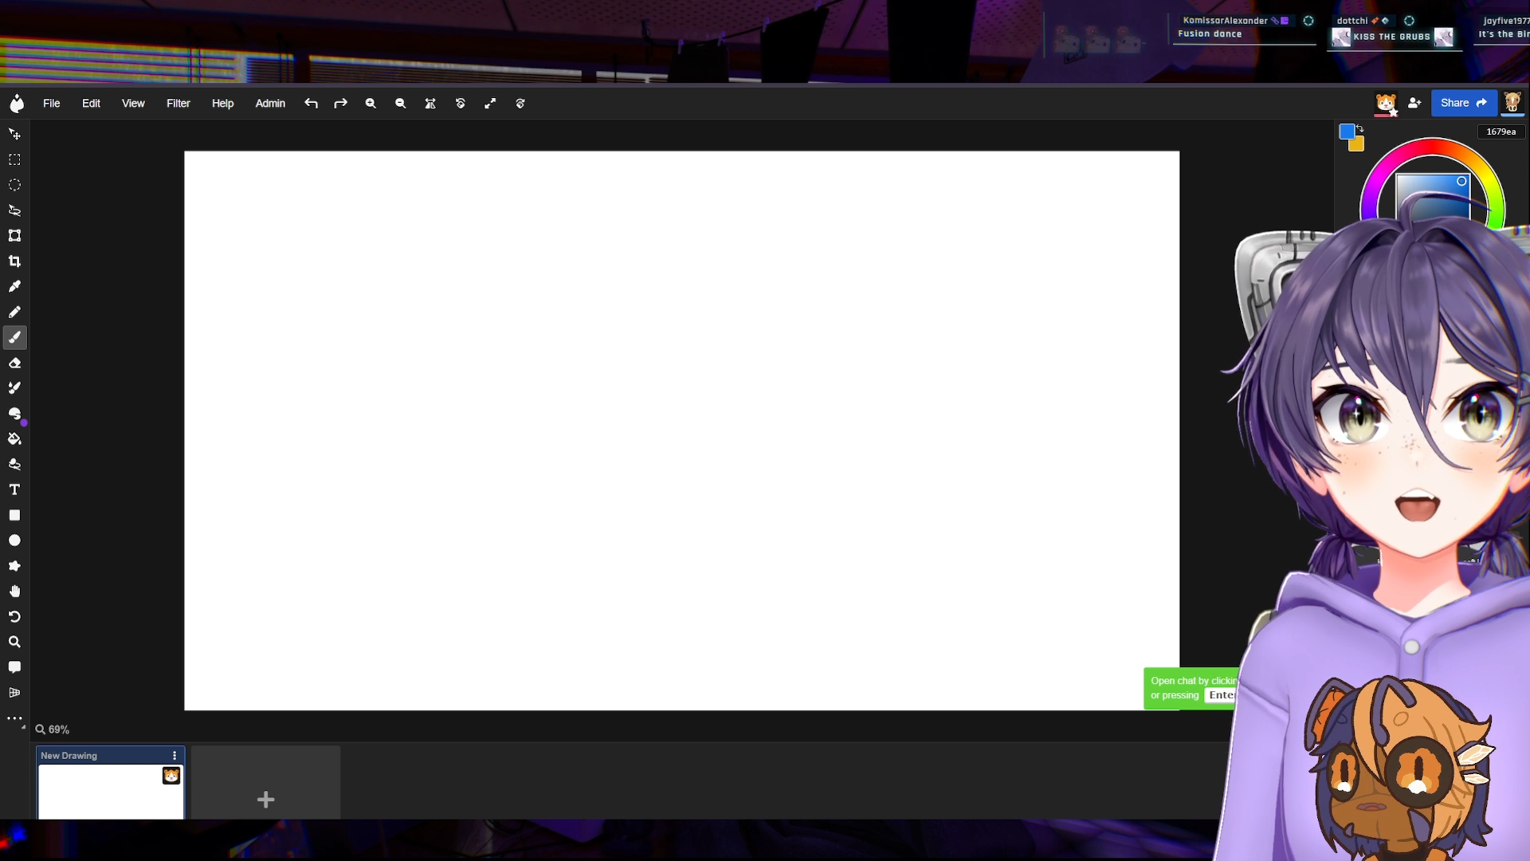
Task: Swap foreground and background colors
Action: 1360,128
